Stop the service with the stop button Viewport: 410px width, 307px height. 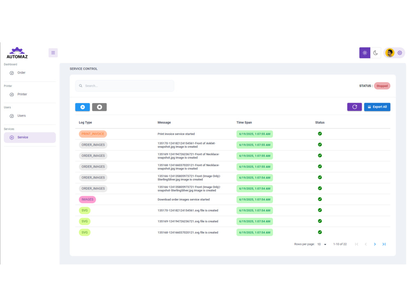99,107
